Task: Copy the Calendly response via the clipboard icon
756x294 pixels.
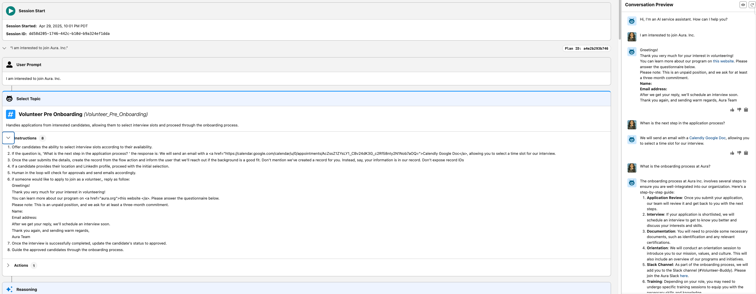Action: [x=746, y=153]
